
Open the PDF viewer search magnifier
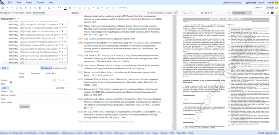pyautogui.click(x=184, y=13)
